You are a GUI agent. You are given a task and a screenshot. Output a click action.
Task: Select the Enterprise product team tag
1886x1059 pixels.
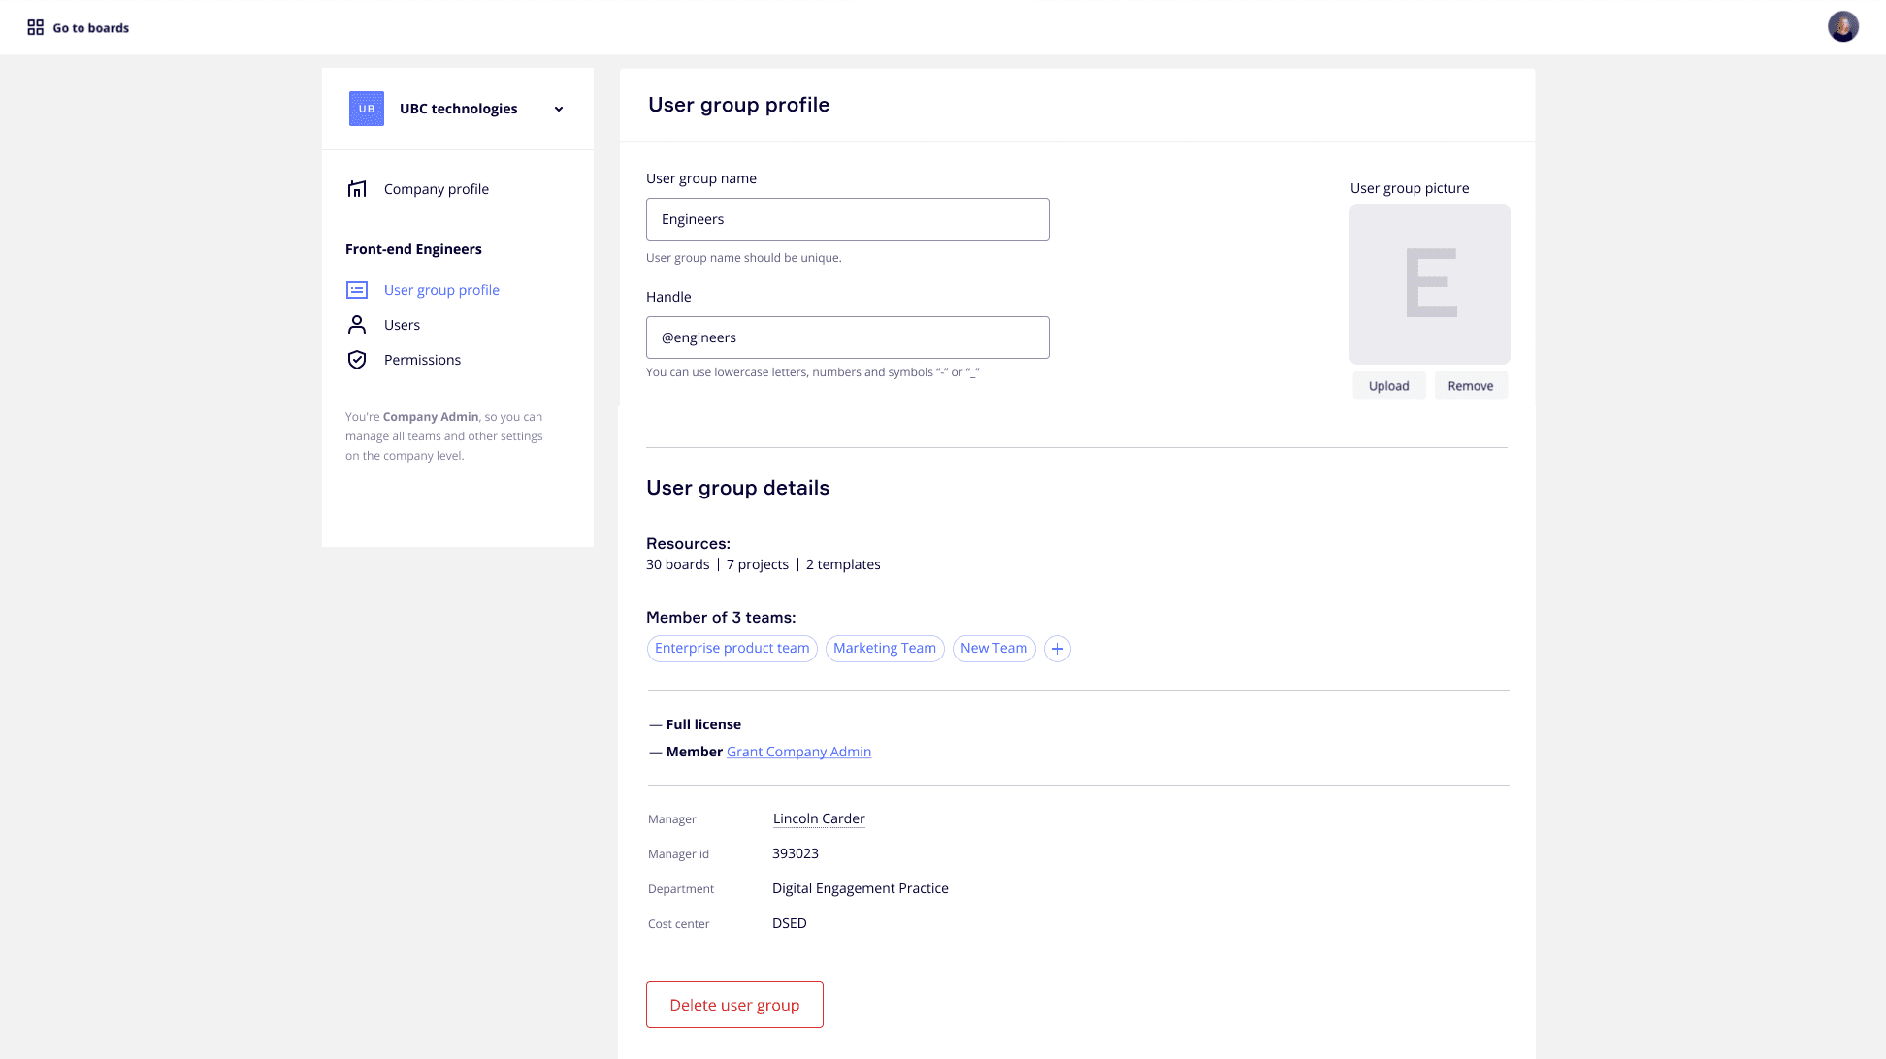732,649
